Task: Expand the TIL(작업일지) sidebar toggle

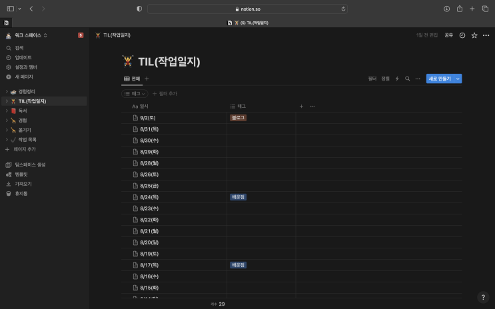Action: click(7, 101)
